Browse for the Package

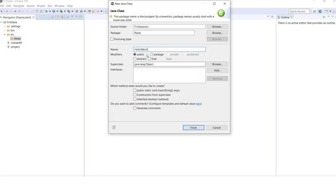point(217,33)
